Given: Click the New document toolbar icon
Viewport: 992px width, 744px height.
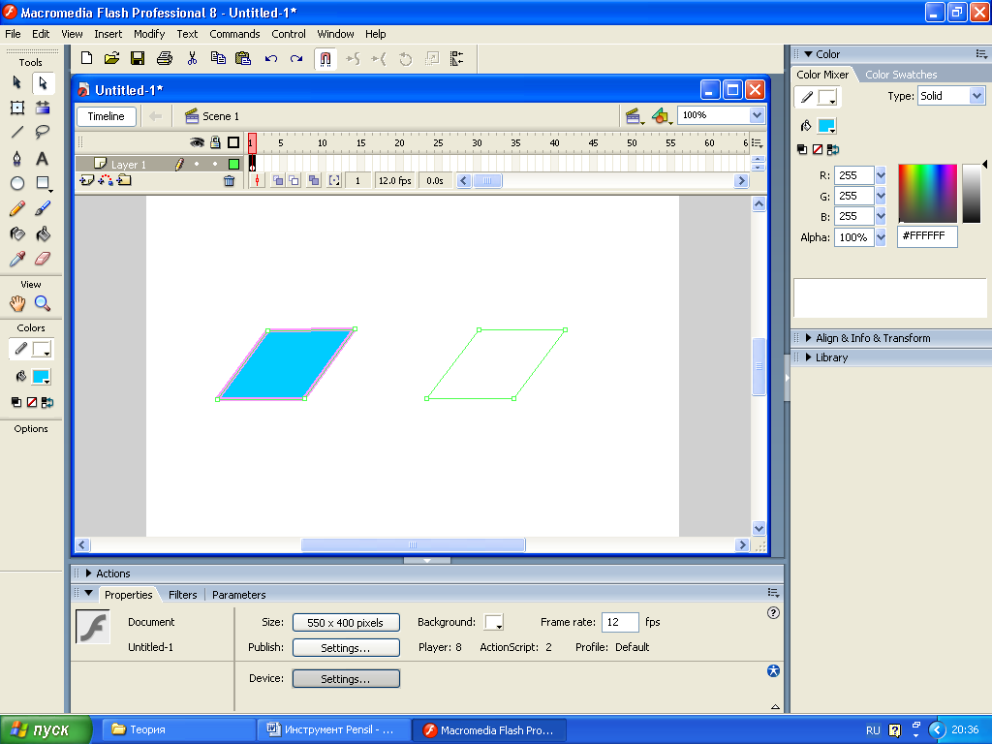Looking at the screenshot, I should point(86,59).
